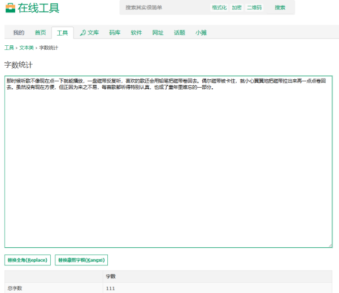
Task: Click the 二维码 shortcut button
Action: point(254,7)
